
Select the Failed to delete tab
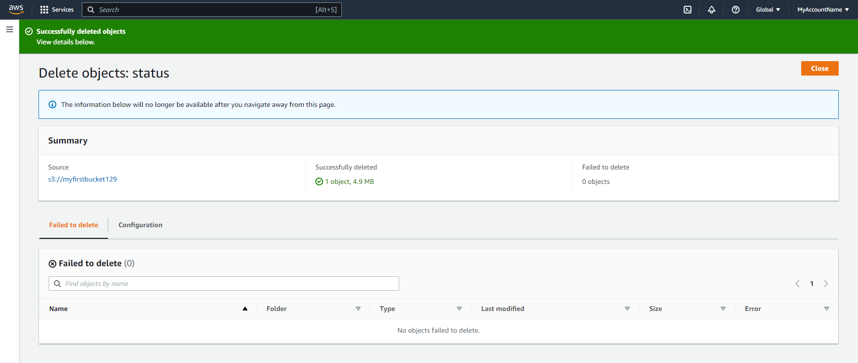pyautogui.click(x=74, y=225)
